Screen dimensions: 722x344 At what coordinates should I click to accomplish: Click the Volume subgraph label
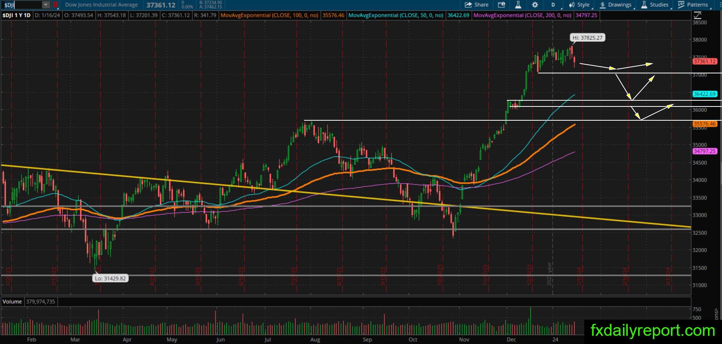click(x=12, y=302)
